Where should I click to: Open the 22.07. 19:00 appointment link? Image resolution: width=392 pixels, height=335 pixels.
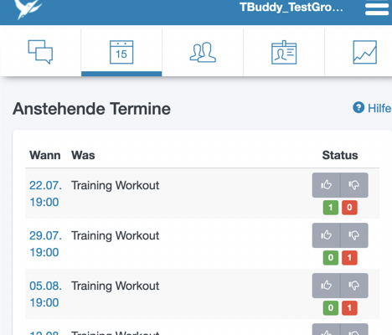[x=45, y=193]
